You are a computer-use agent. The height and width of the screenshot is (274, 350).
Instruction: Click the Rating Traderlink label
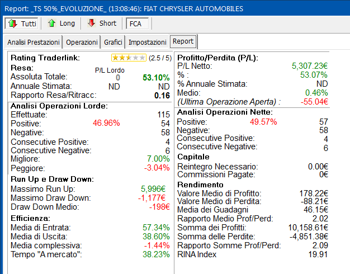(45, 58)
